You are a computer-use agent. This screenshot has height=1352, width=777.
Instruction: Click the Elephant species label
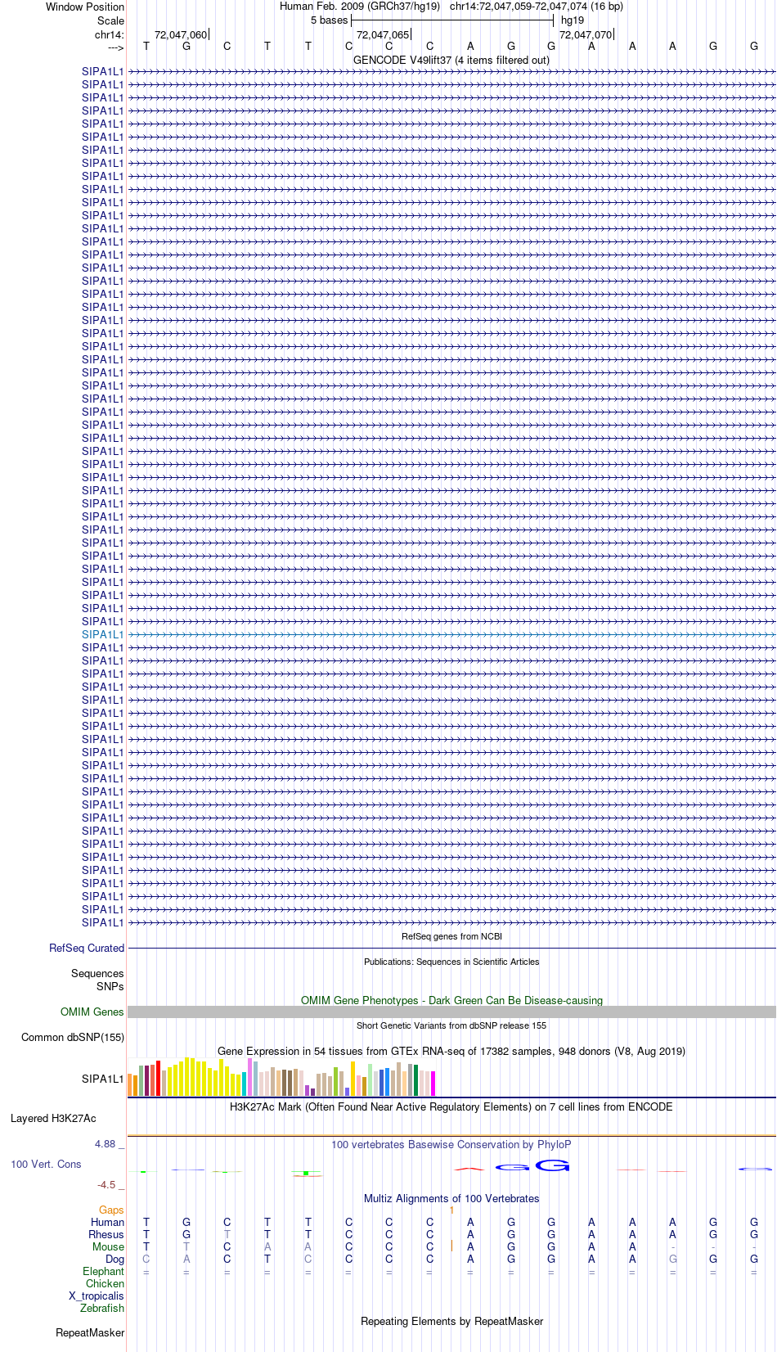103,1271
